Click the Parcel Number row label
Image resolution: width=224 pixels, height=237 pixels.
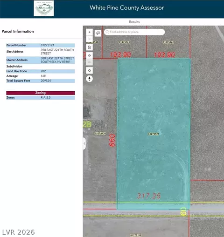tap(16, 45)
